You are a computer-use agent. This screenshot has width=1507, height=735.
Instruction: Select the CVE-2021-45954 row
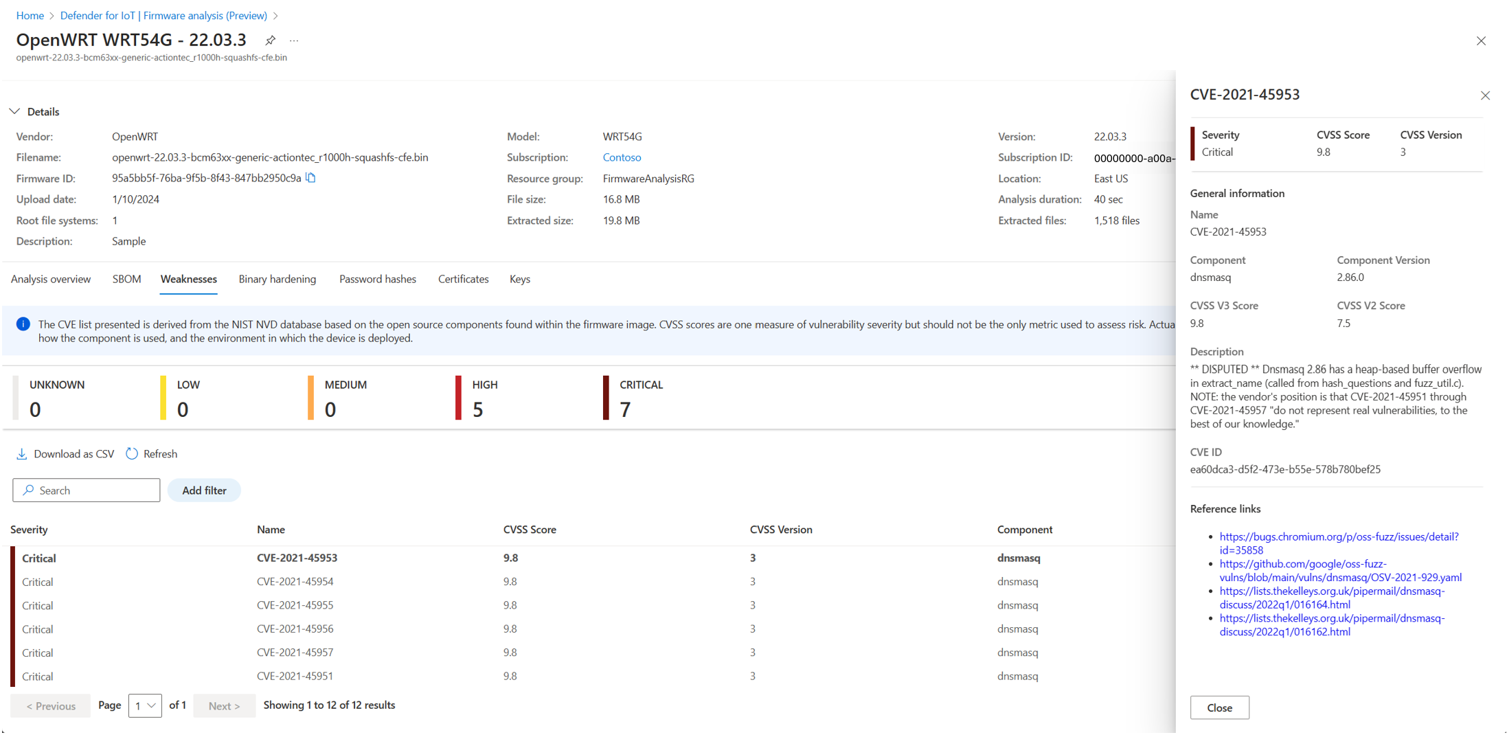[x=593, y=582]
